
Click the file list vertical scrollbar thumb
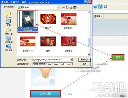click(x=89, y=42)
